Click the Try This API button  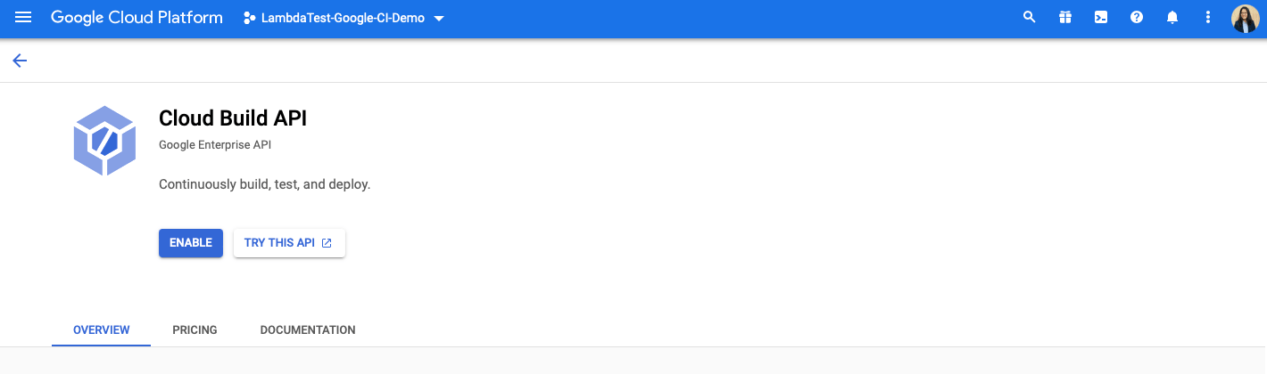pyautogui.click(x=279, y=243)
